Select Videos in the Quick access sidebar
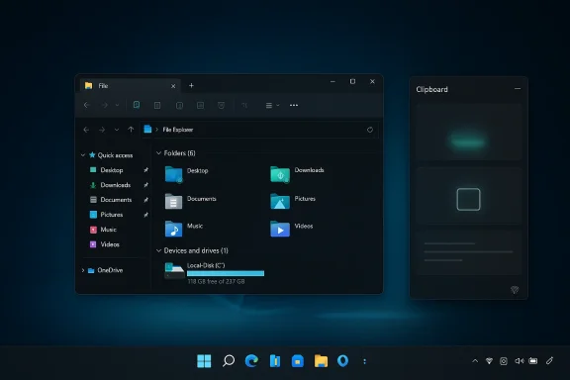This screenshot has height=380, width=570. coord(110,244)
